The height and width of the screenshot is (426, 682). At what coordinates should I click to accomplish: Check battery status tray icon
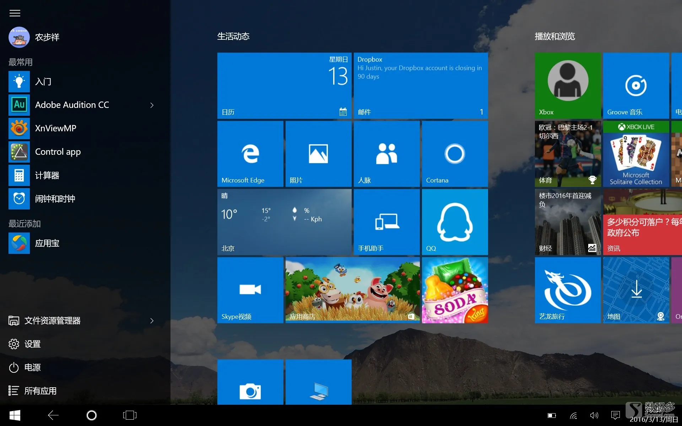[552, 415]
